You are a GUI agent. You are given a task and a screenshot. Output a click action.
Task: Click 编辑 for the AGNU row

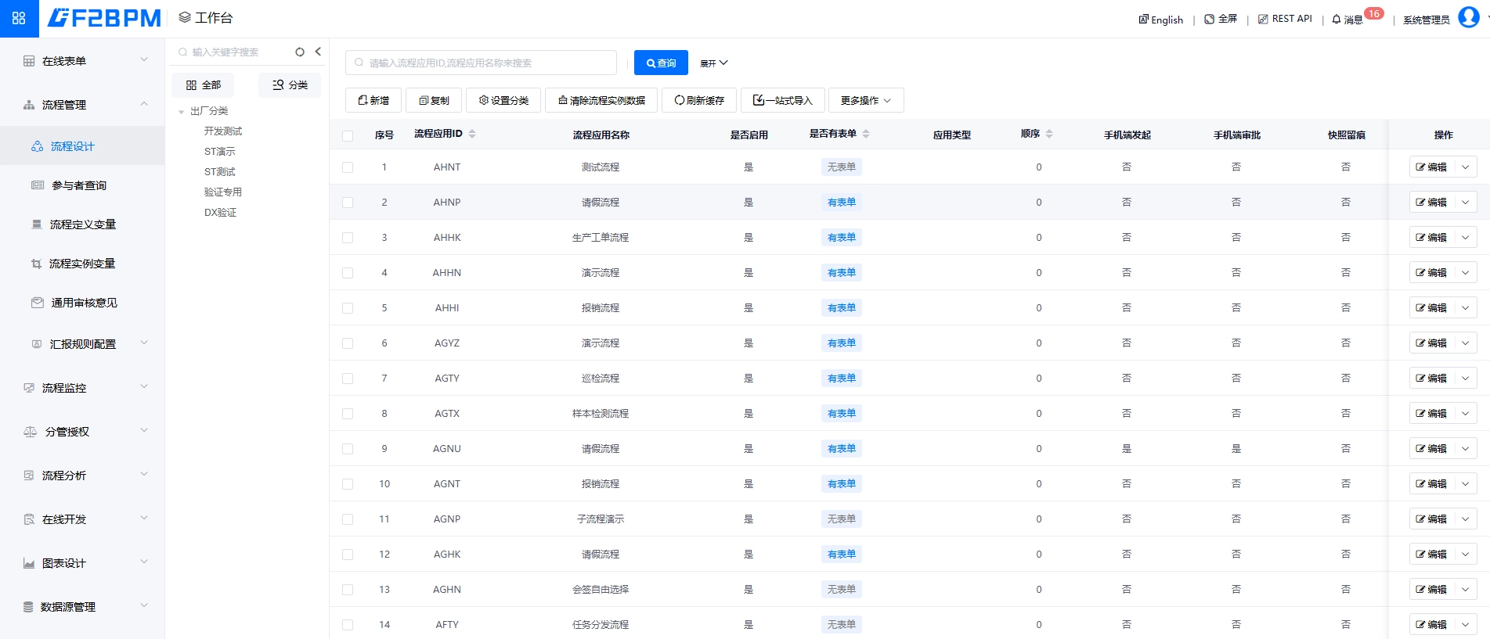(x=1432, y=448)
